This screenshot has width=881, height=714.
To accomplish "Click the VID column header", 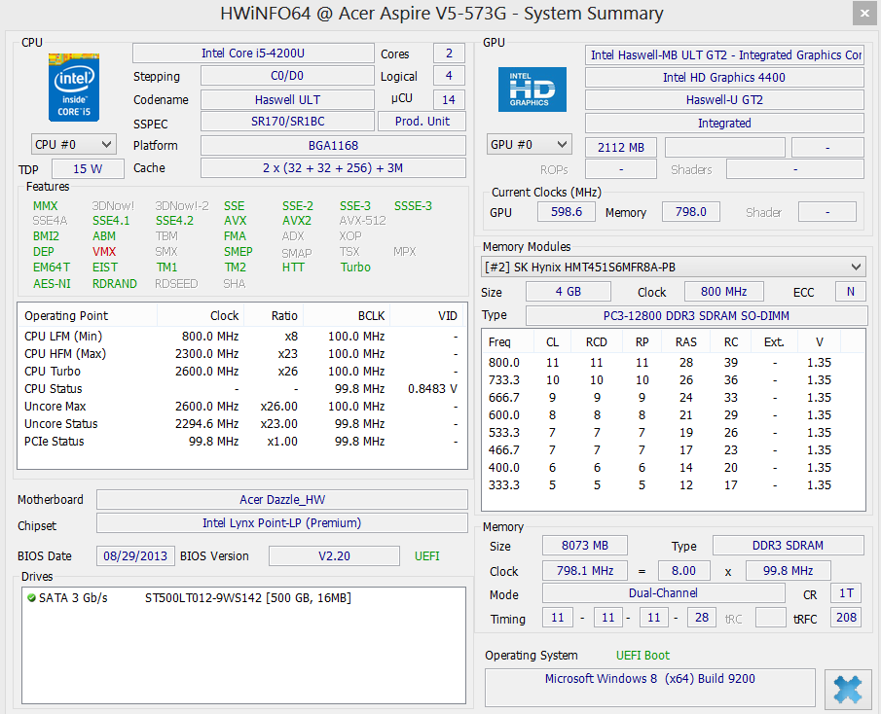I will [x=428, y=315].
